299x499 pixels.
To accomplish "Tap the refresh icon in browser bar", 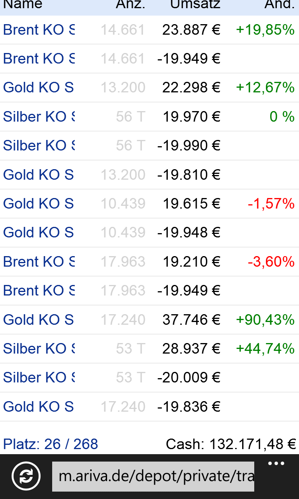I will point(26,476).
